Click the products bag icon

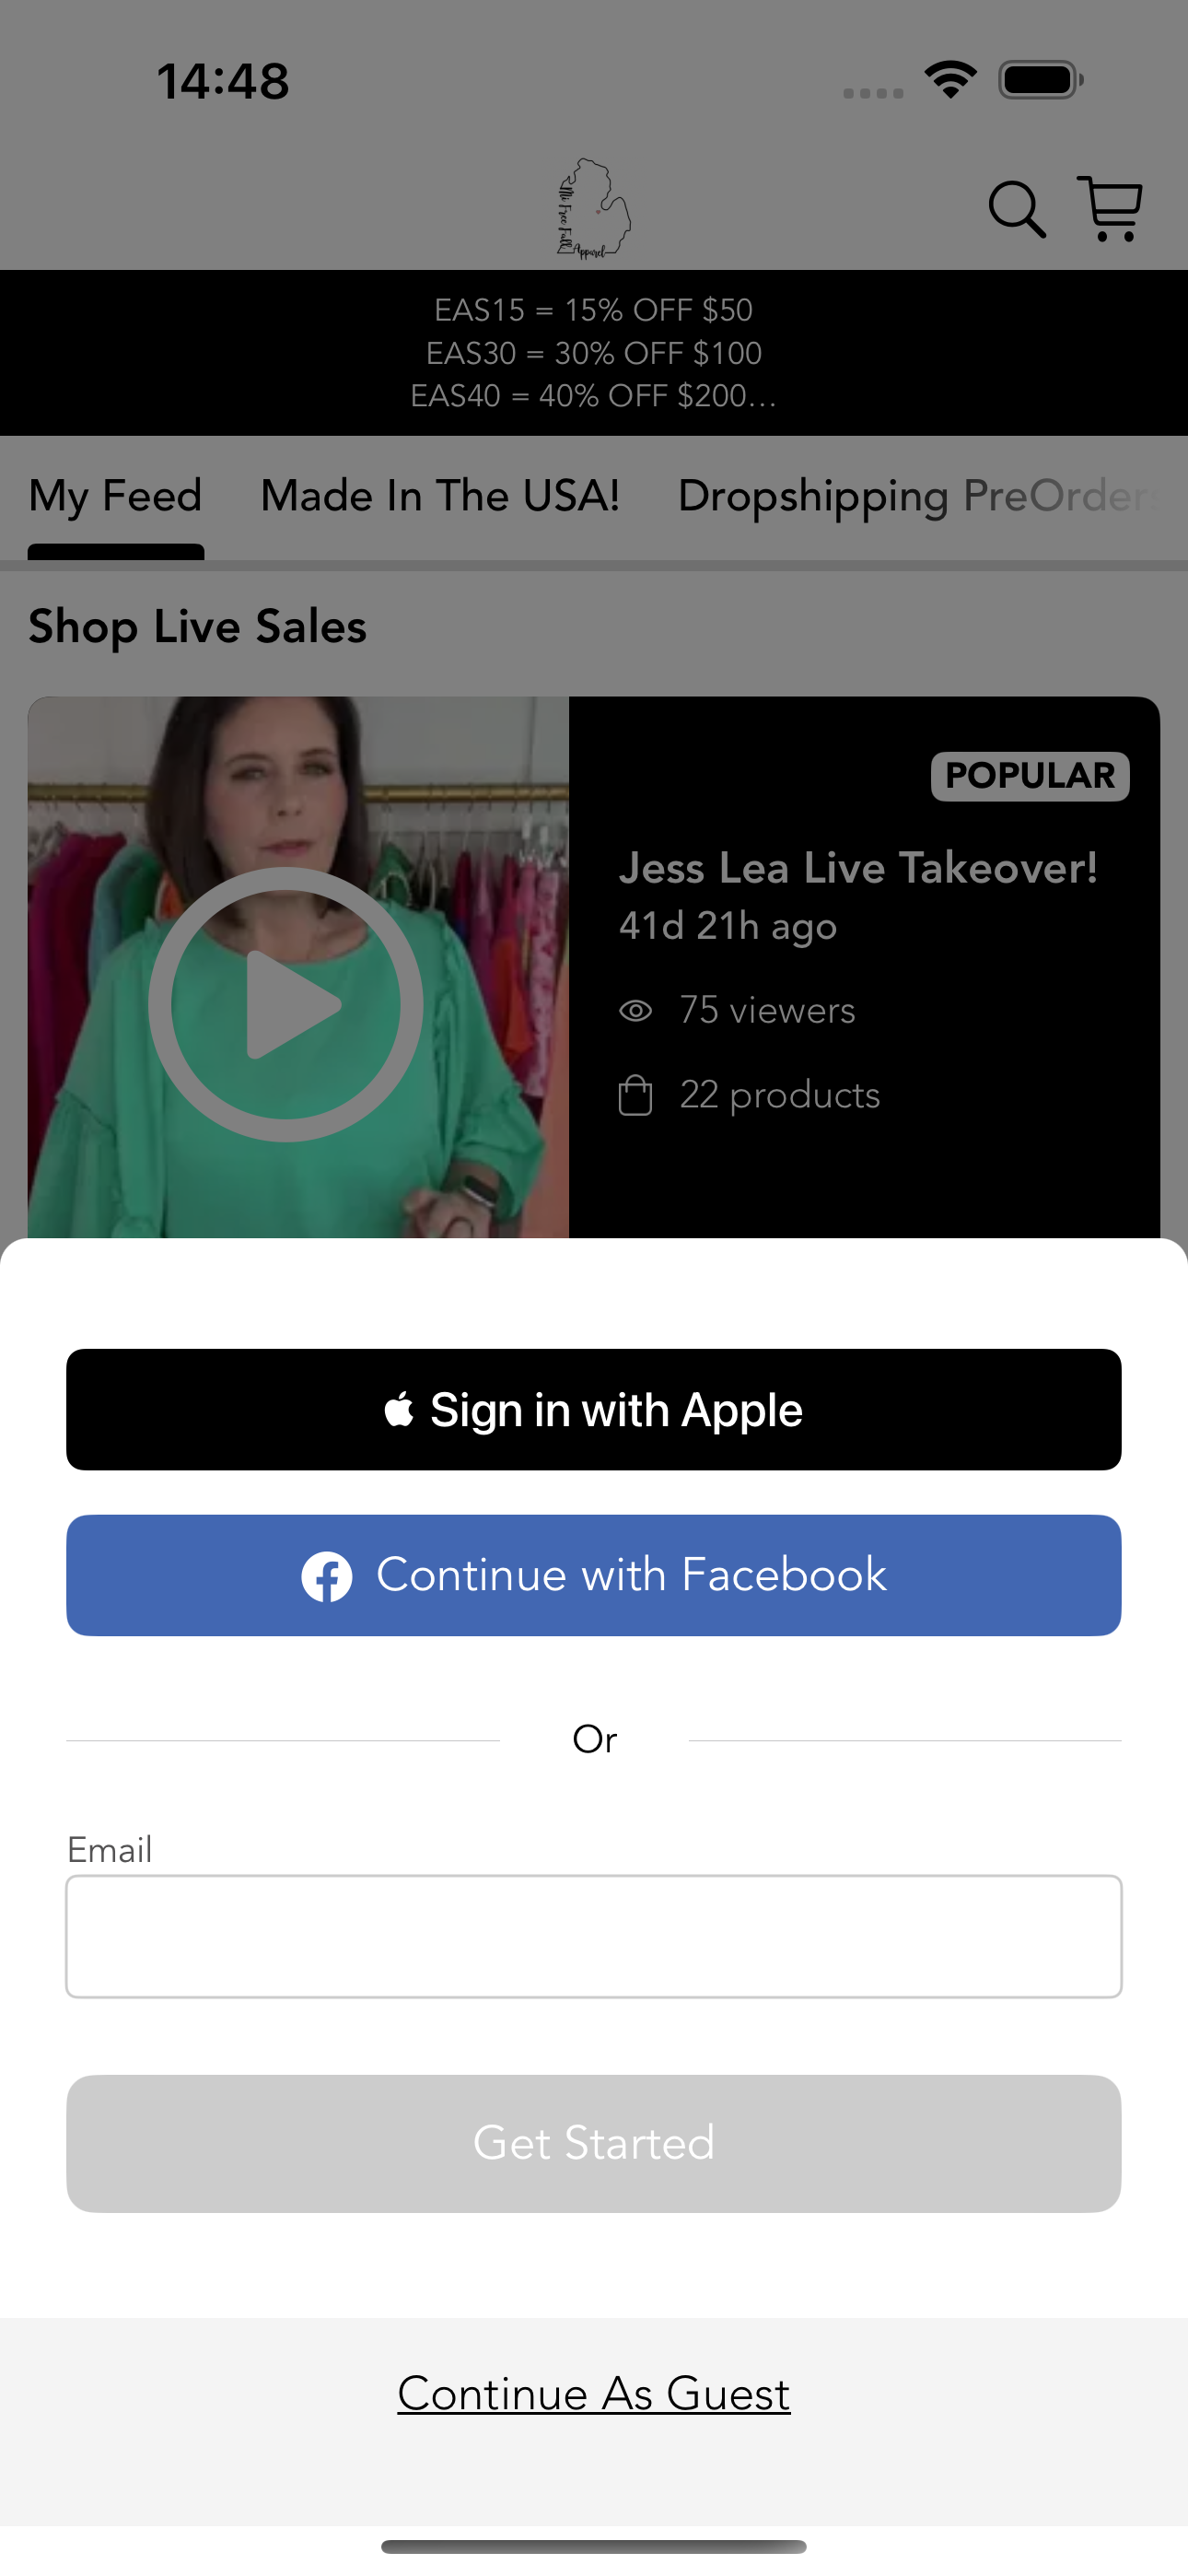636,1095
